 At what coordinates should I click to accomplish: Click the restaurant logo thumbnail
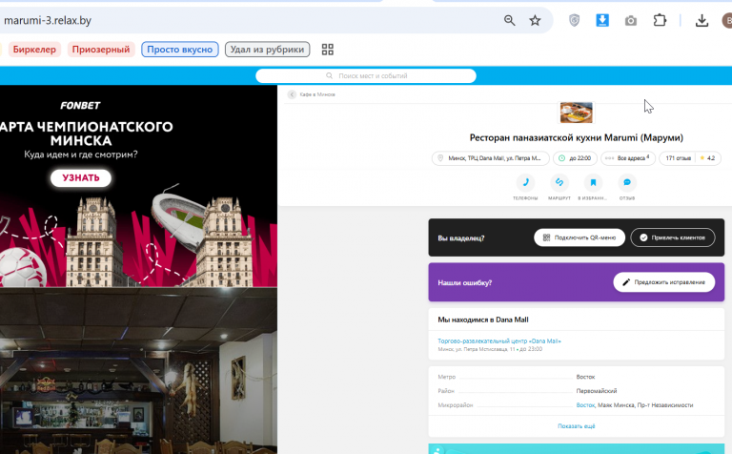point(576,113)
